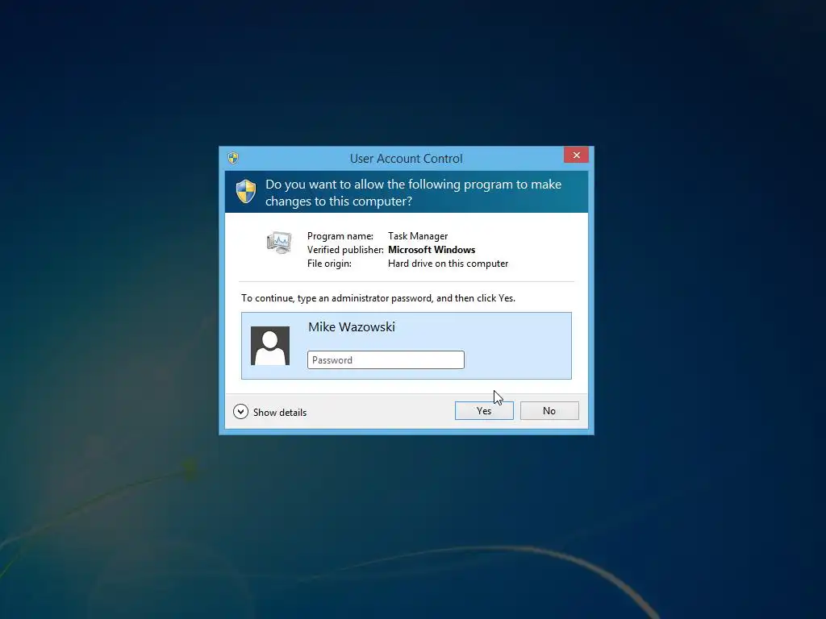The image size is (826, 619).
Task: Focus the Password input field
Action: (386, 360)
